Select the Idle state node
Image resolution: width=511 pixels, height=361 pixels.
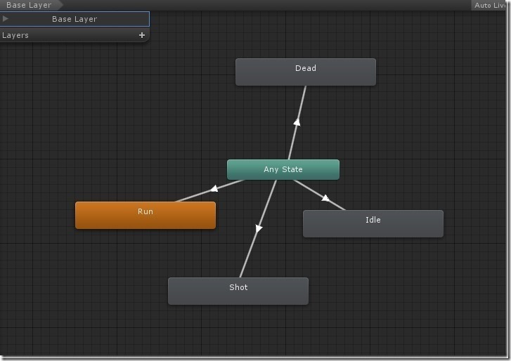click(373, 223)
